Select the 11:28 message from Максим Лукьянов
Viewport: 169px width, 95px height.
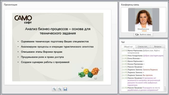point(141,82)
